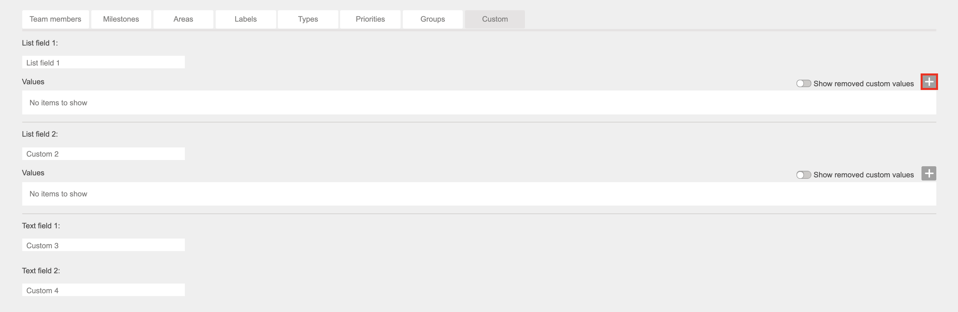Toggle Show removed custom values for List field 2

coord(803,175)
